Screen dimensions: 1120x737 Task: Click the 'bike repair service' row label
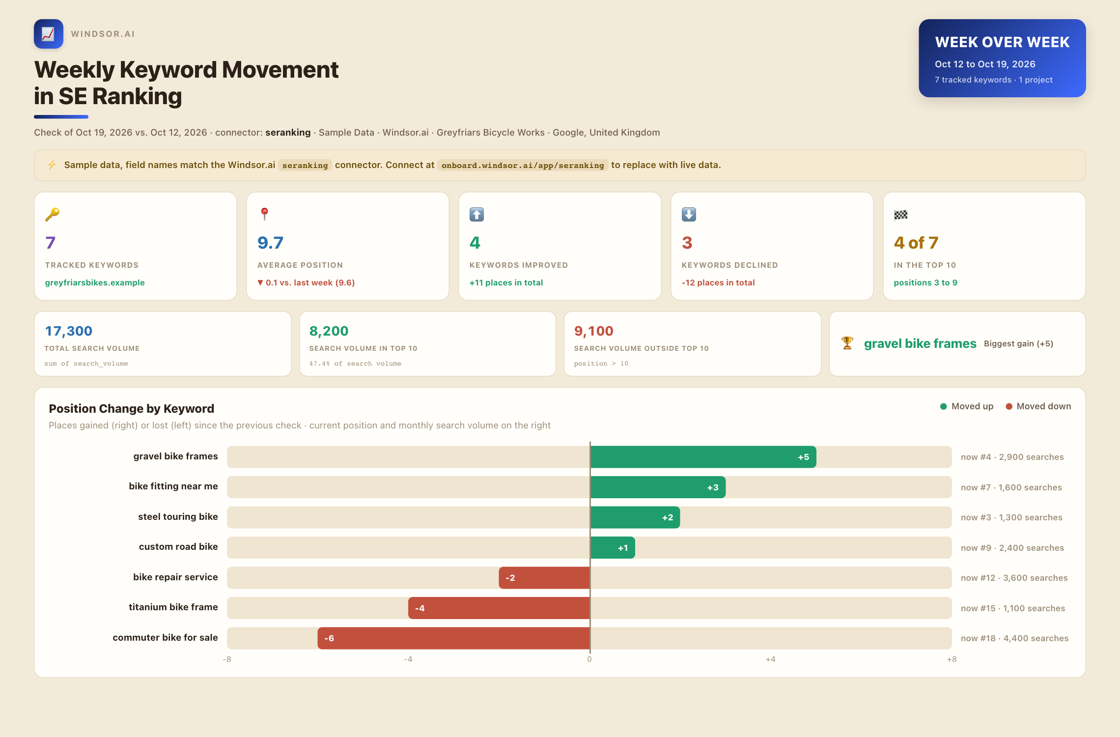(x=175, y=577)
